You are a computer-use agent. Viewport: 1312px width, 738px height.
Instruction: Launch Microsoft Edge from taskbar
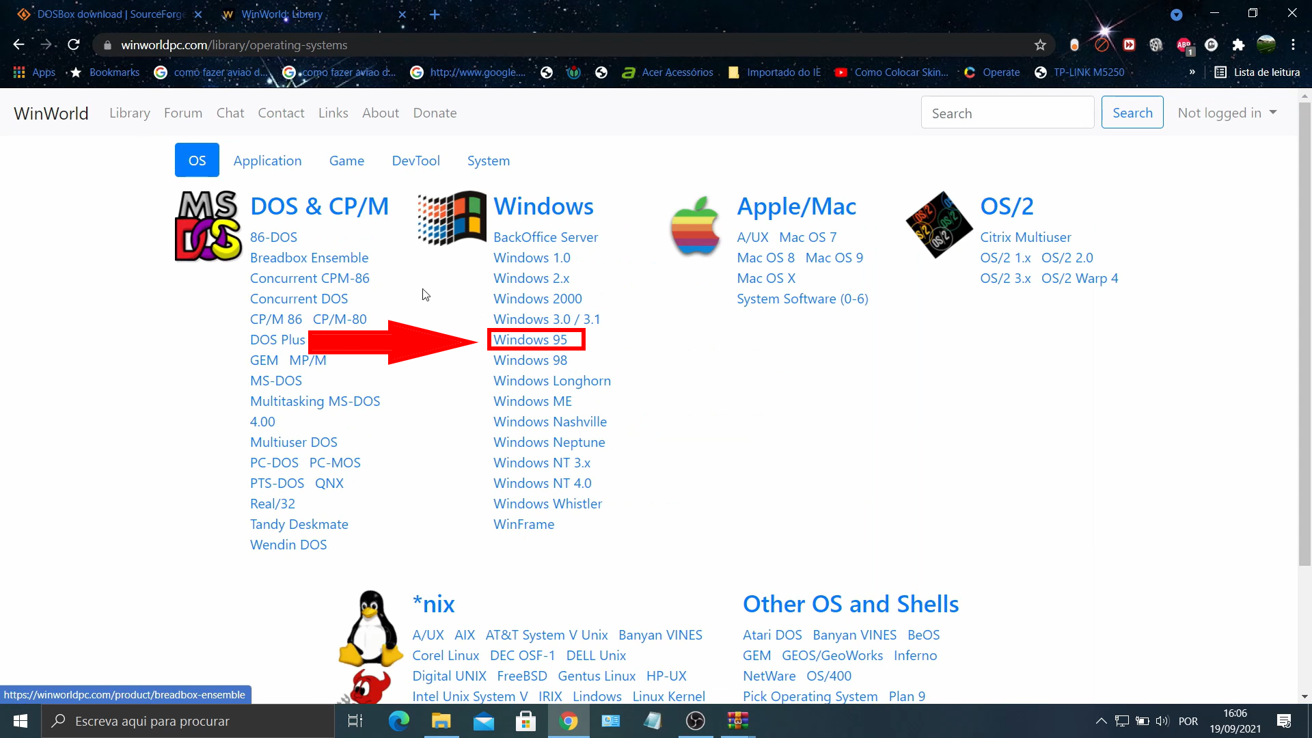coord(398,721)
